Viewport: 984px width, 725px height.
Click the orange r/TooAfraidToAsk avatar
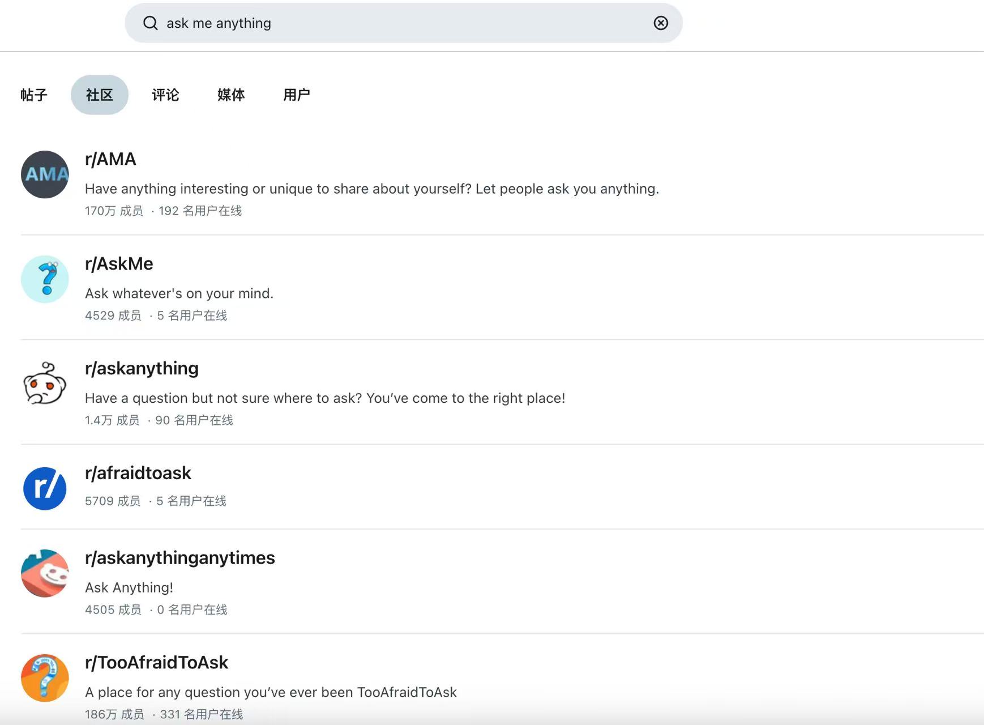pyautogui.click(x=45, y=678)
